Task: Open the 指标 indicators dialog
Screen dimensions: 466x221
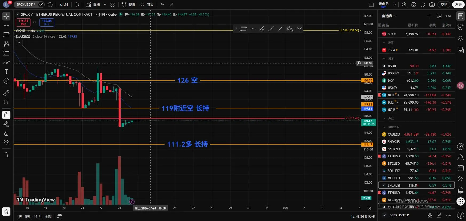Action: coord(93,5)
